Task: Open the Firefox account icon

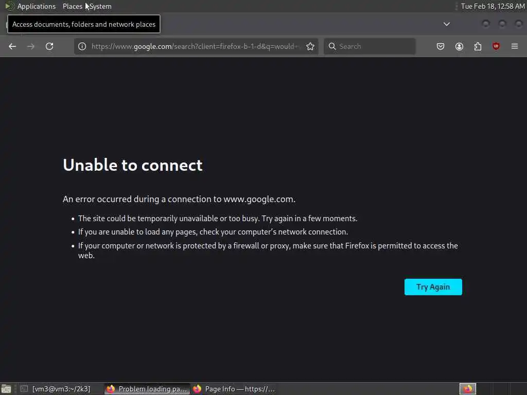Action: [x=459, y=46]
